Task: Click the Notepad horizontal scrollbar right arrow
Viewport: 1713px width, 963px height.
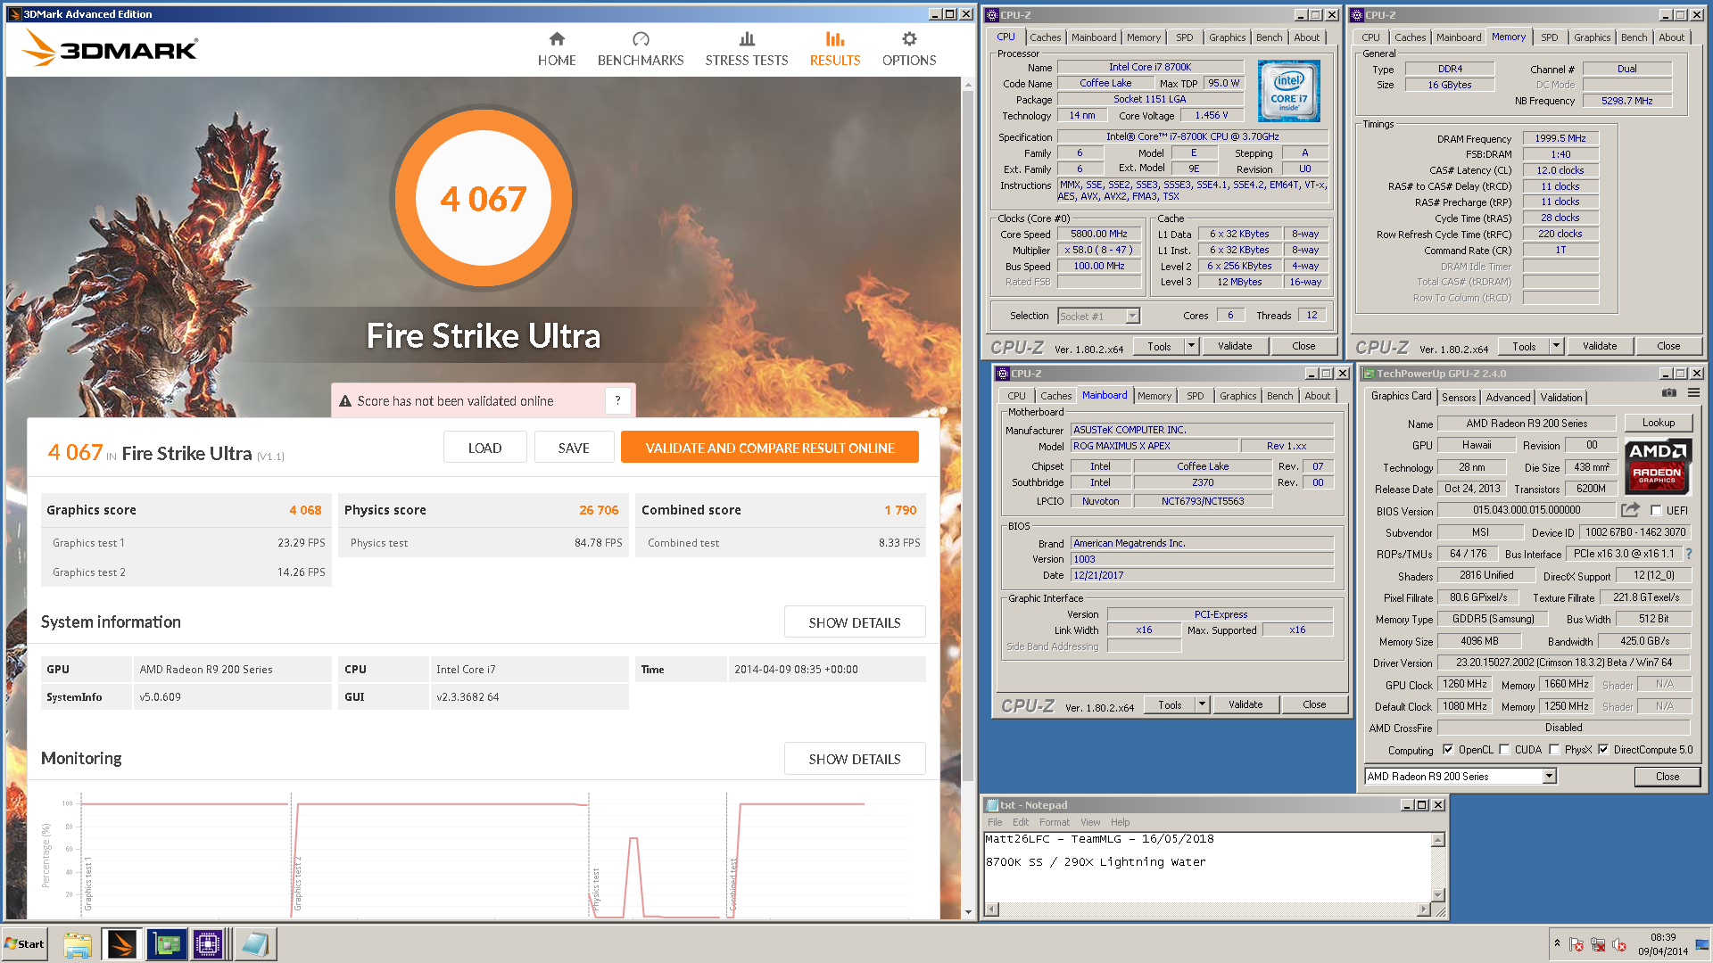Action: [1423, 909]
